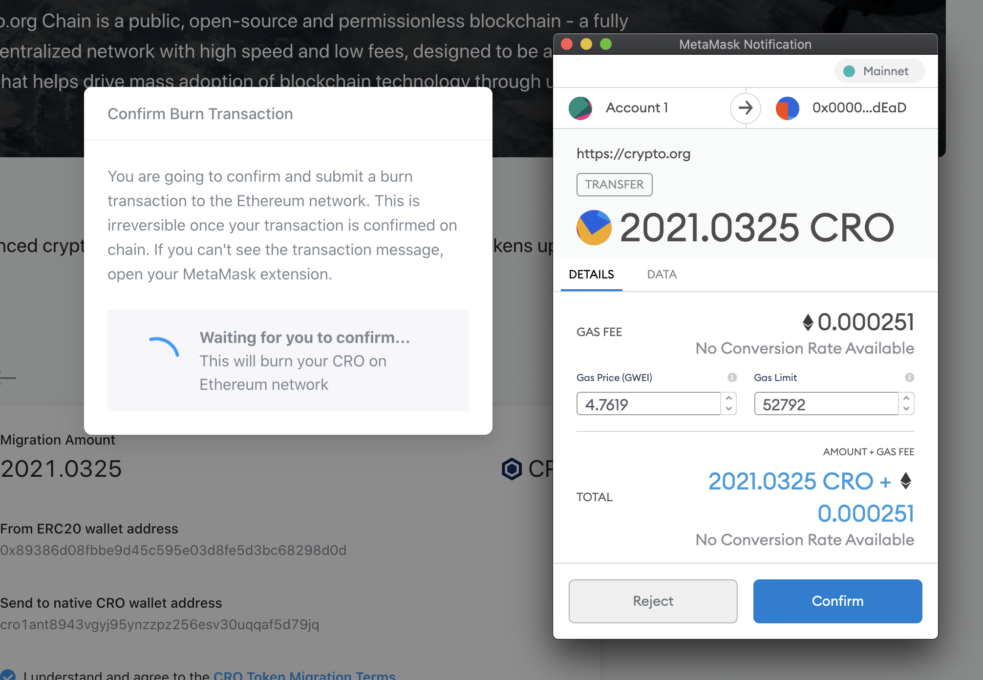Screen dimensions: 983x680
Task: Click the Gas Price (GWEI) input field
Action: tap(648, 404)
